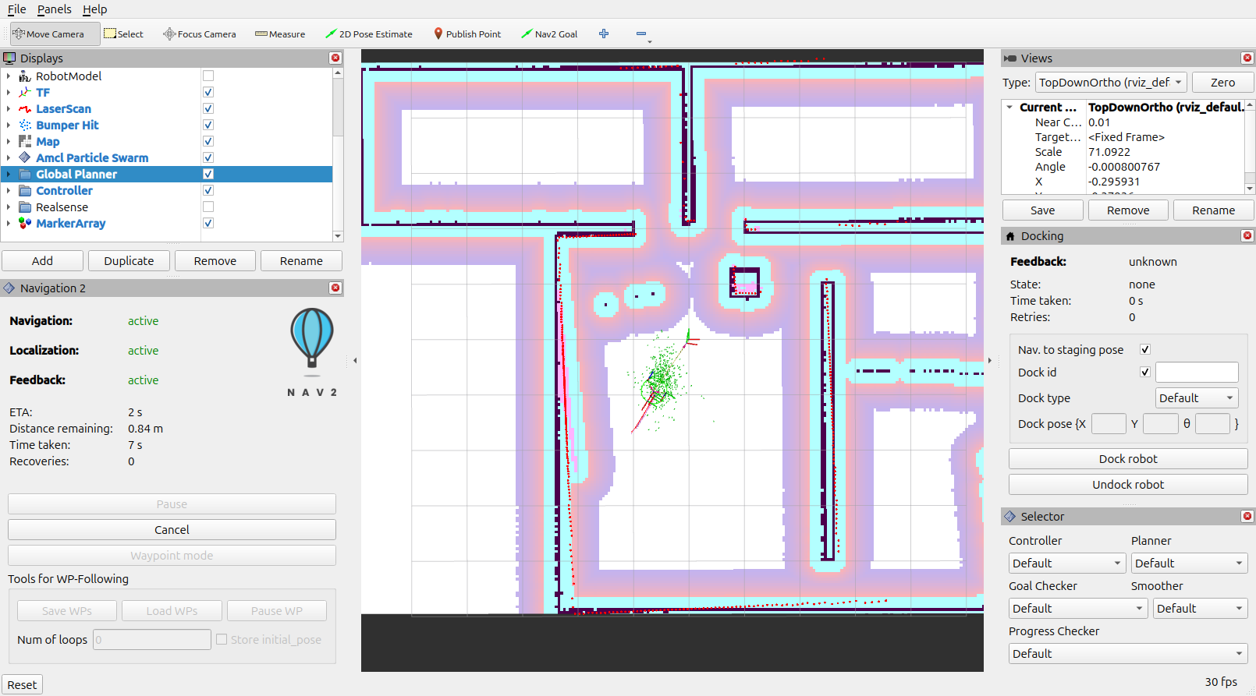This screenshot has width=1256, height=696.
Task: Pick the 2D Pose Estimate tool
Action: pyautogui.click(x=368, y=34)
